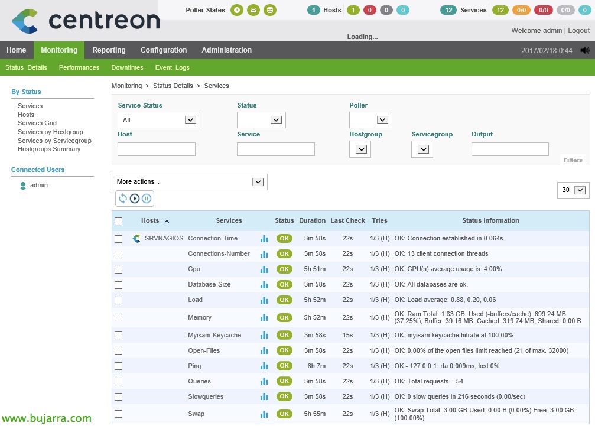Image resolution: width=595 pixels, height=426 pixels.
Task: Toggle the select-all checkbox in table header
Action: click(119, 221)
